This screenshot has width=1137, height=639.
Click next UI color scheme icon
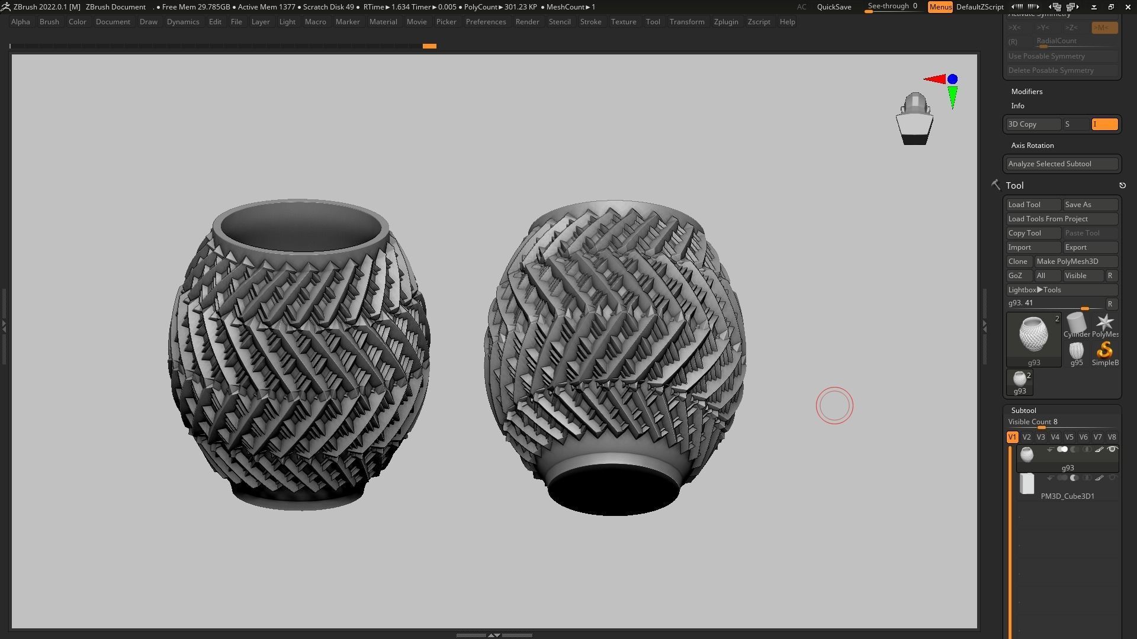tap(1033, 7)
